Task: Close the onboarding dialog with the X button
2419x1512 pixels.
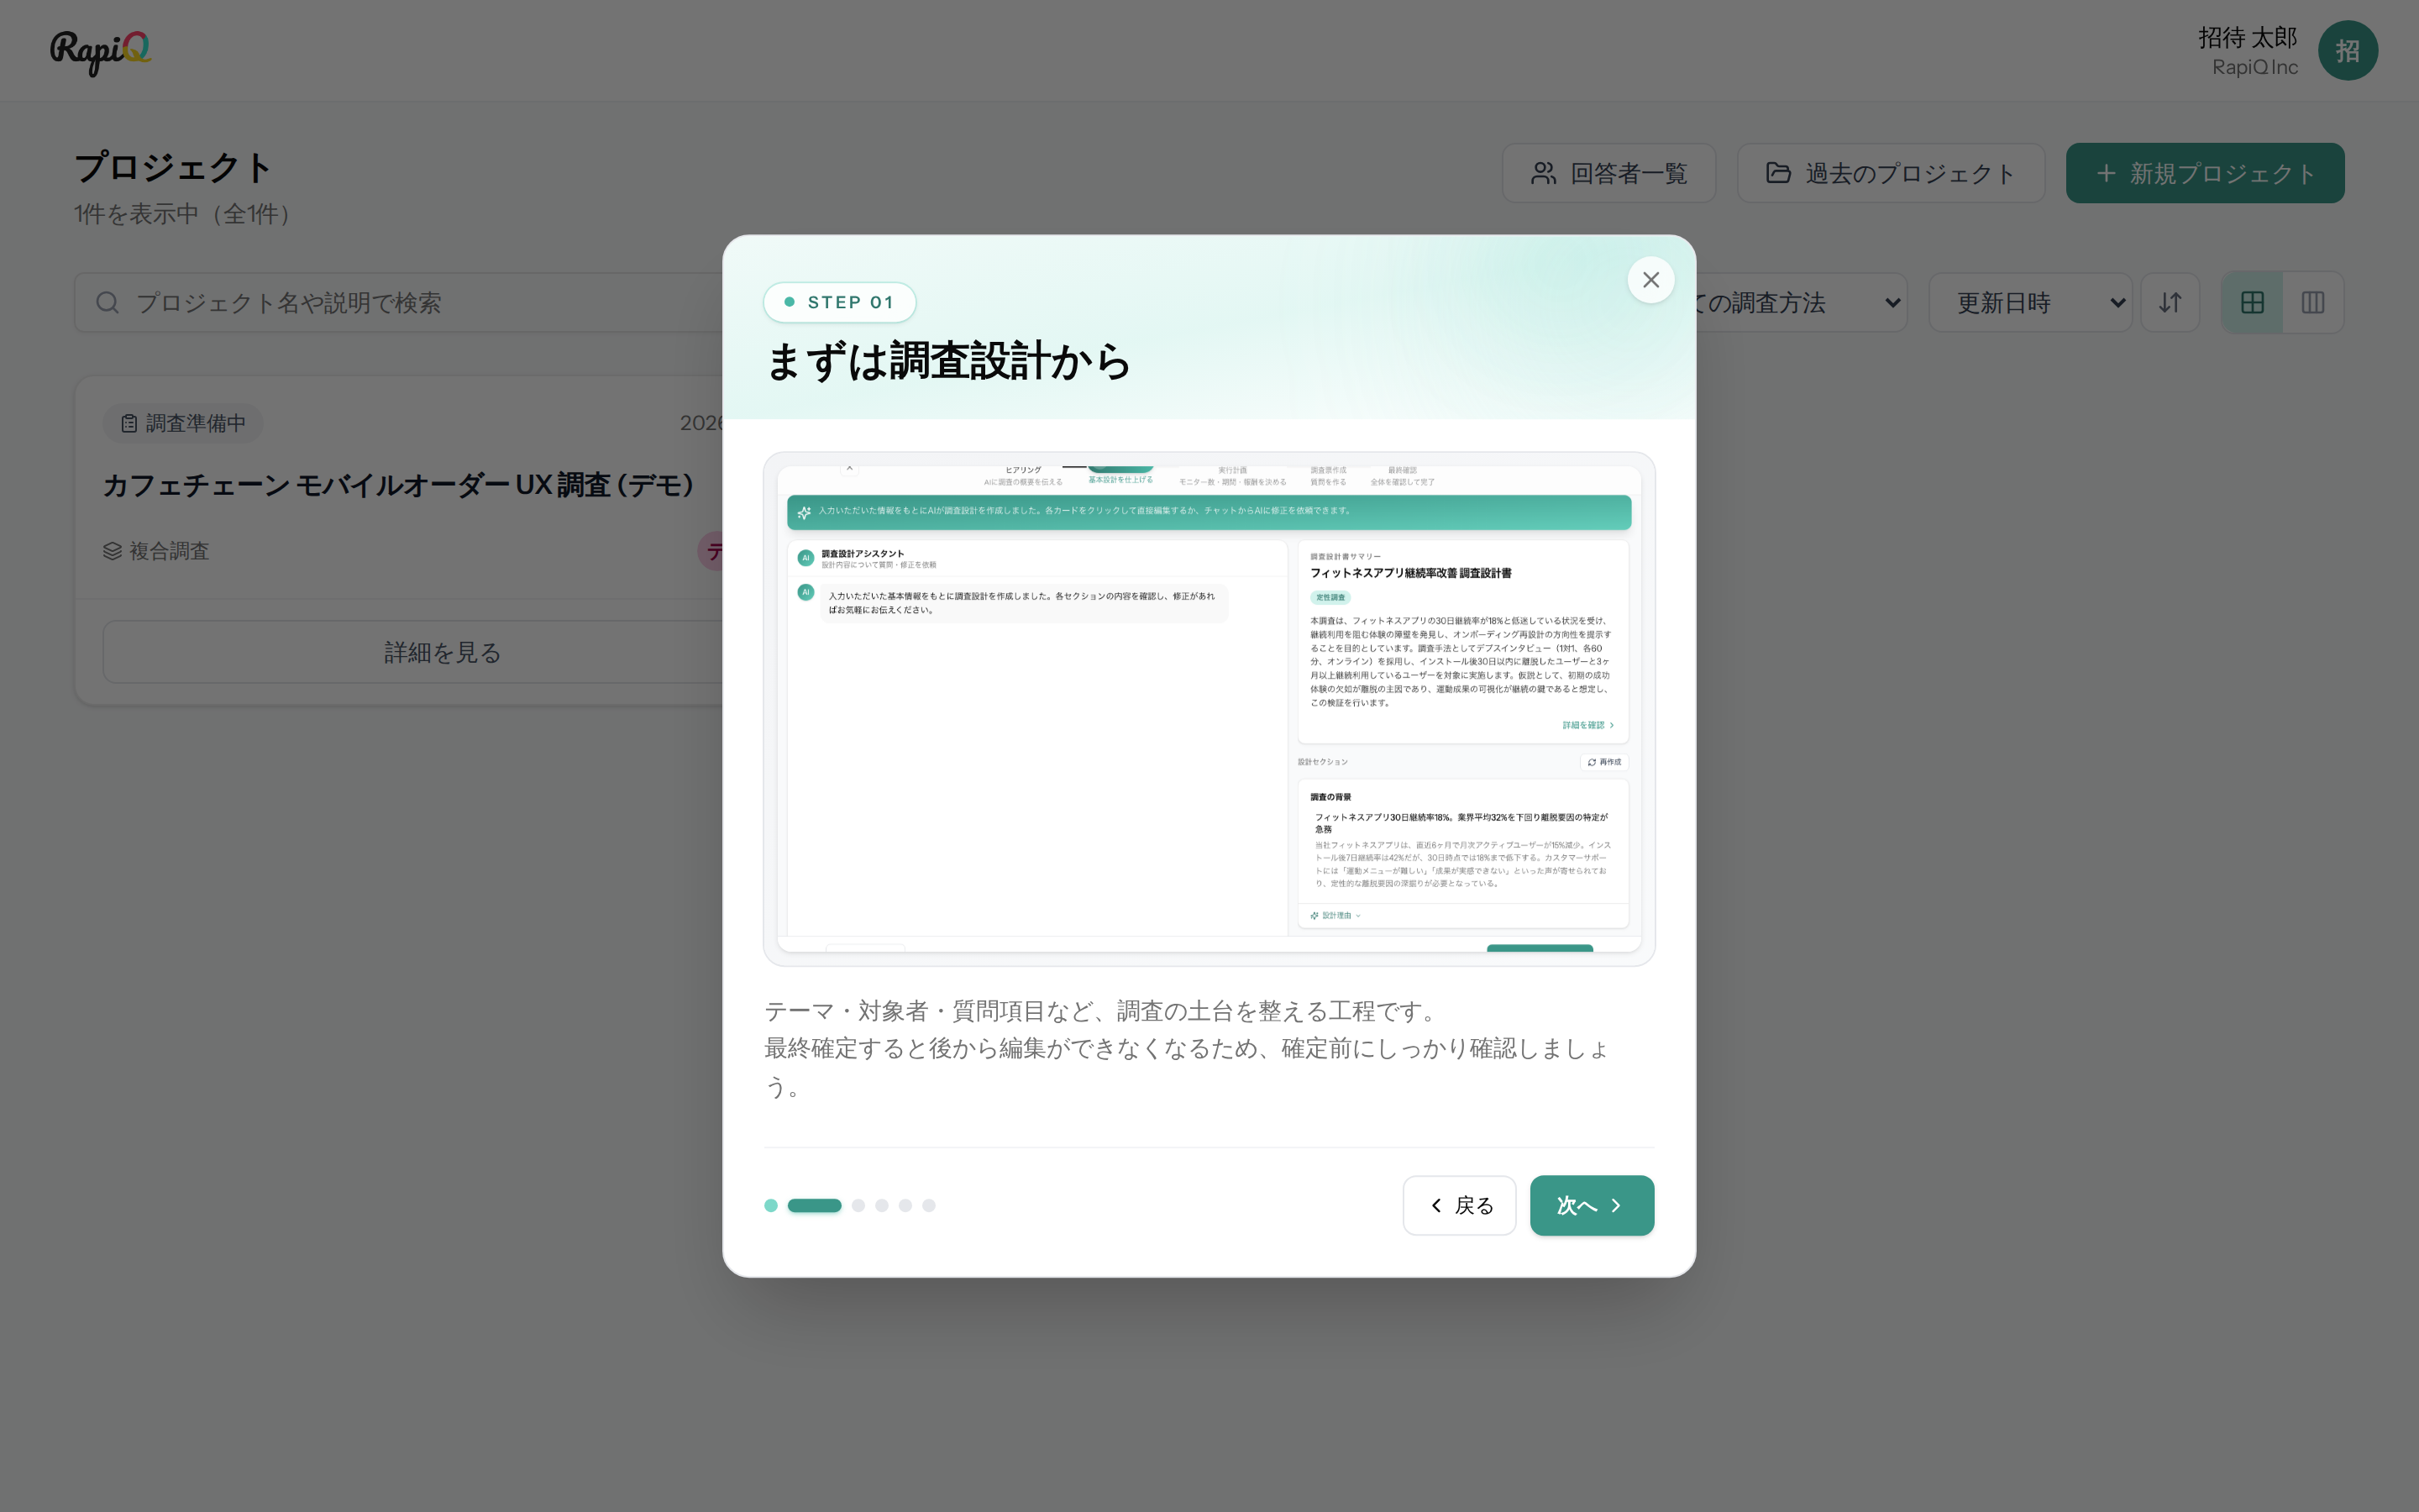Action: click(x=1650, y=280)
